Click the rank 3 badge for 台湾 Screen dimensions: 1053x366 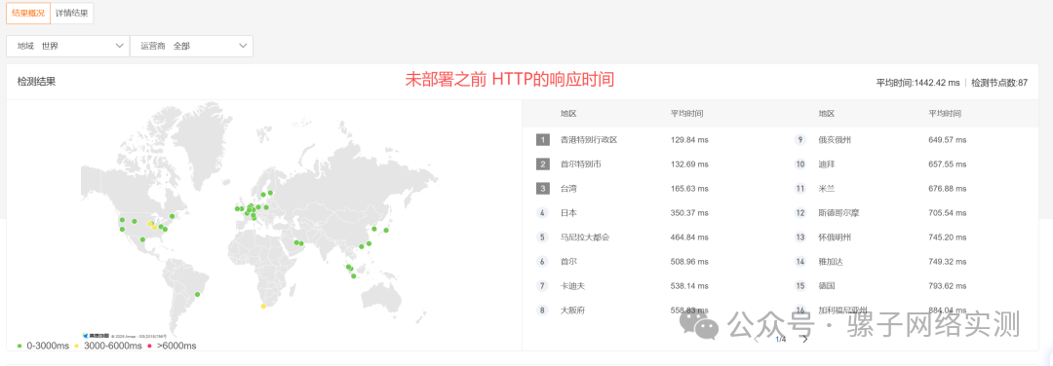pos(543,189)
